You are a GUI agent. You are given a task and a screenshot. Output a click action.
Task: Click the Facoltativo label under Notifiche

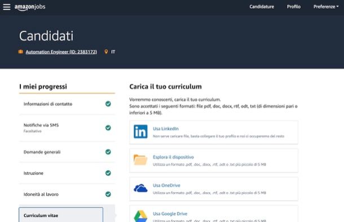pyautogui.click(x=33, y=131)
